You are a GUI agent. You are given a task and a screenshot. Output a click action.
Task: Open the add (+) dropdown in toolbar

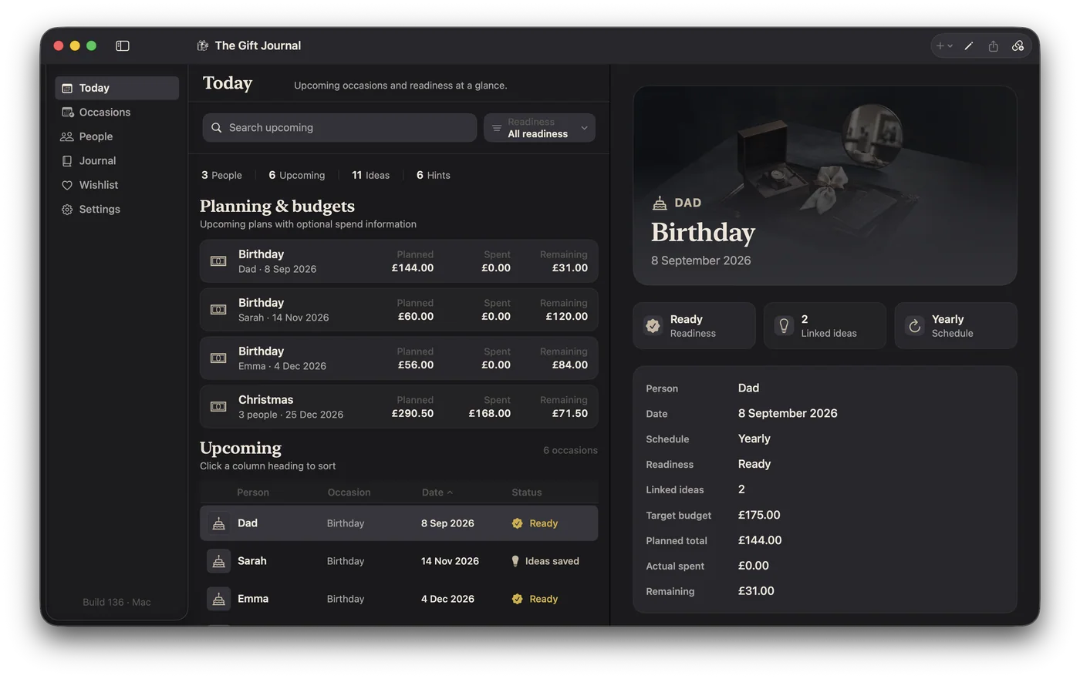pos(944,46)
